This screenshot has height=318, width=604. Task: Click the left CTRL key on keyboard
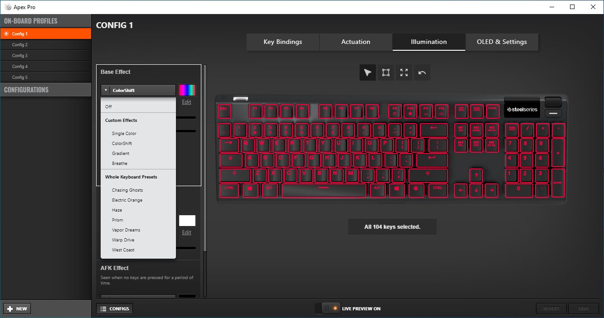click(x=229, y=190)
